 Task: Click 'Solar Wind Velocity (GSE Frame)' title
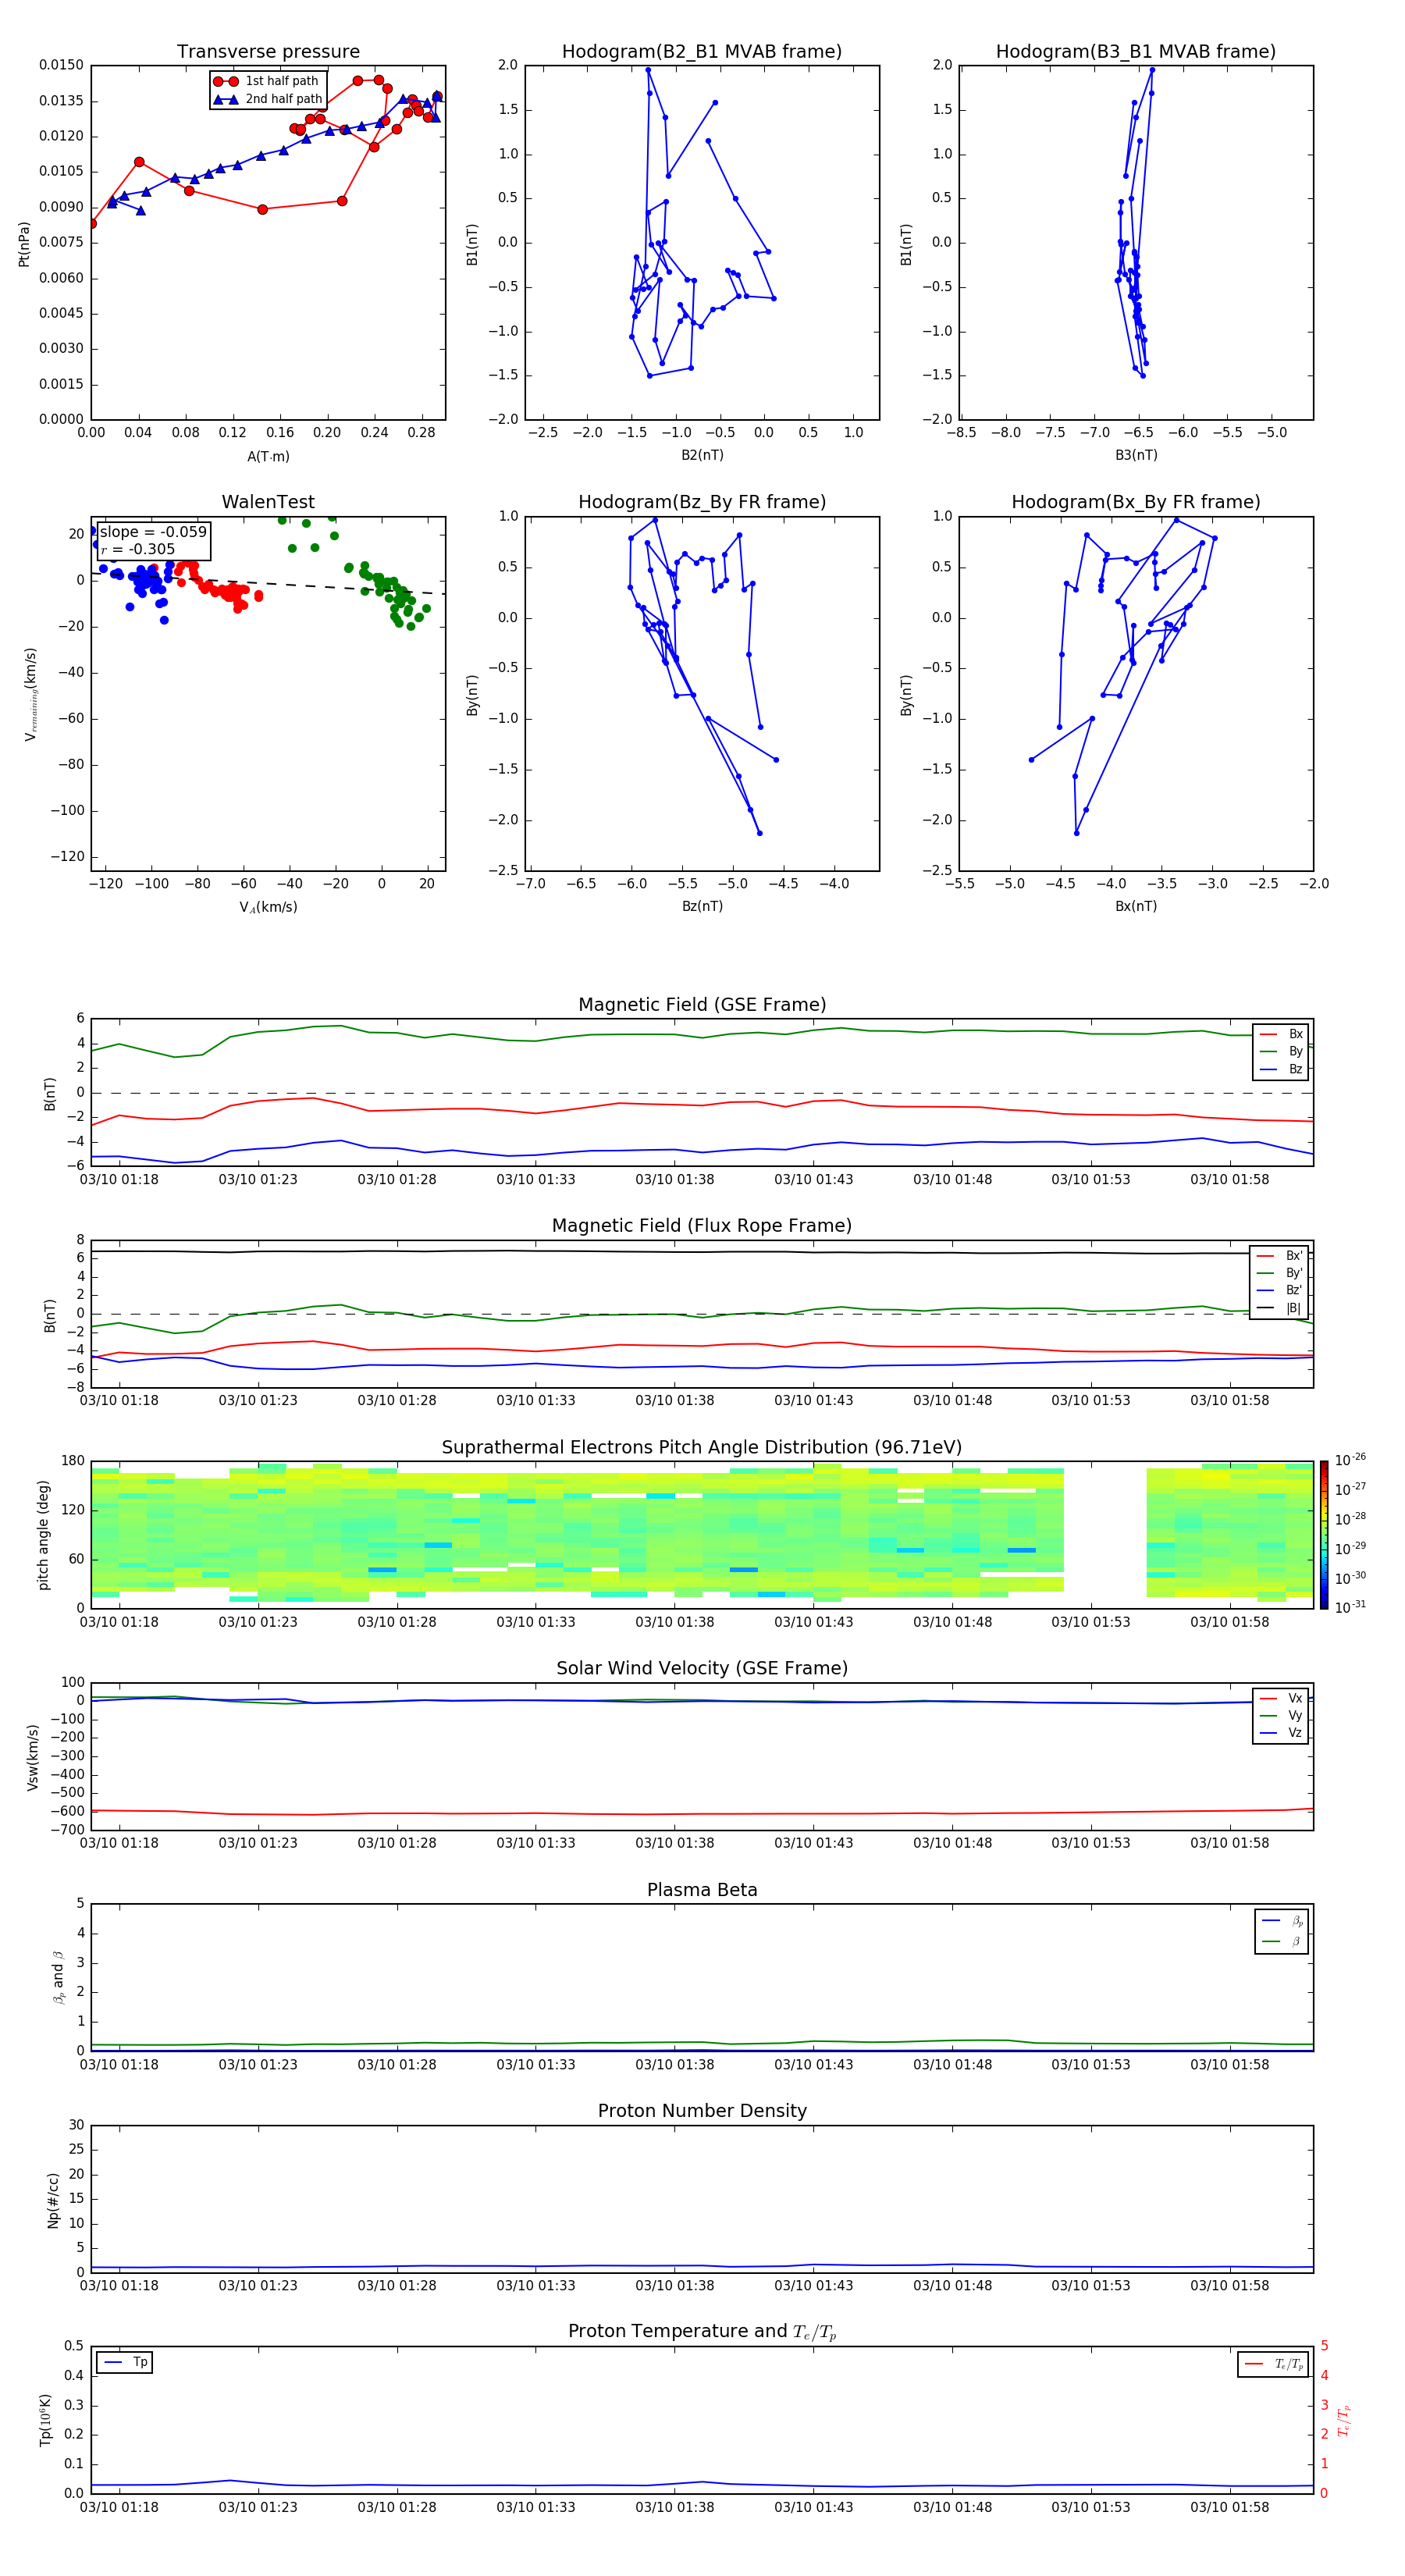702,1668
